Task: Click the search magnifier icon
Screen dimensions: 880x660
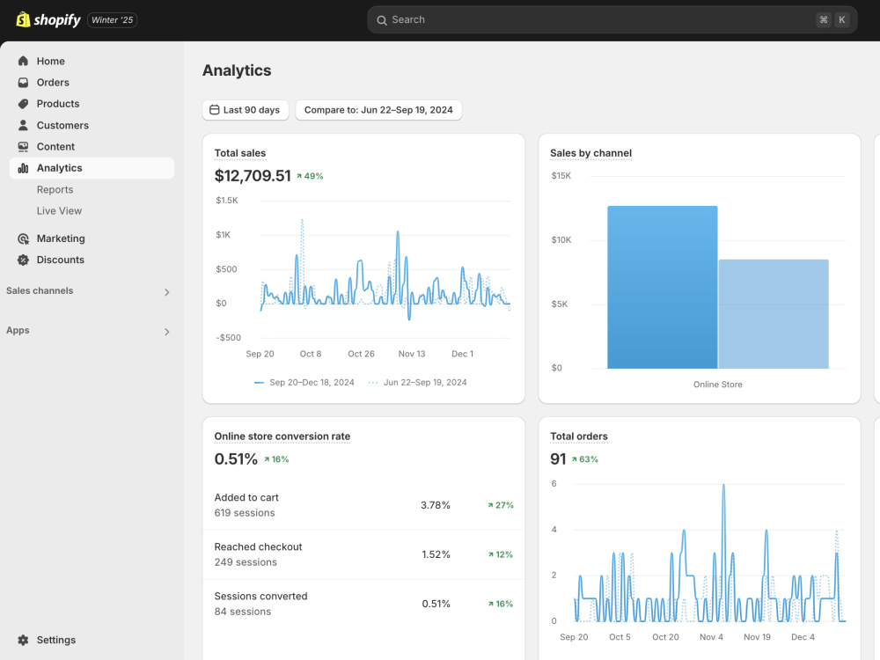Action: pyautogui.click(x=382, y=20)
